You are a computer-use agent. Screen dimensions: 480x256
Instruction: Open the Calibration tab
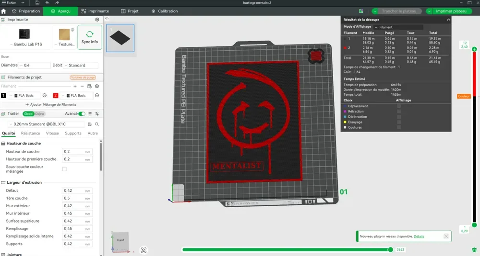164,11
